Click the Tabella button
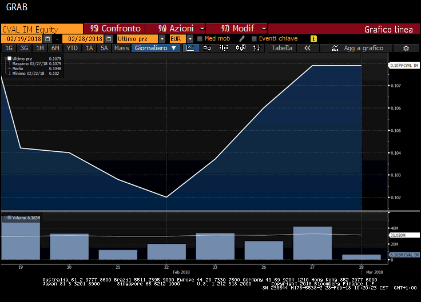This screenshot has height=302, width=421. (282, 49)
